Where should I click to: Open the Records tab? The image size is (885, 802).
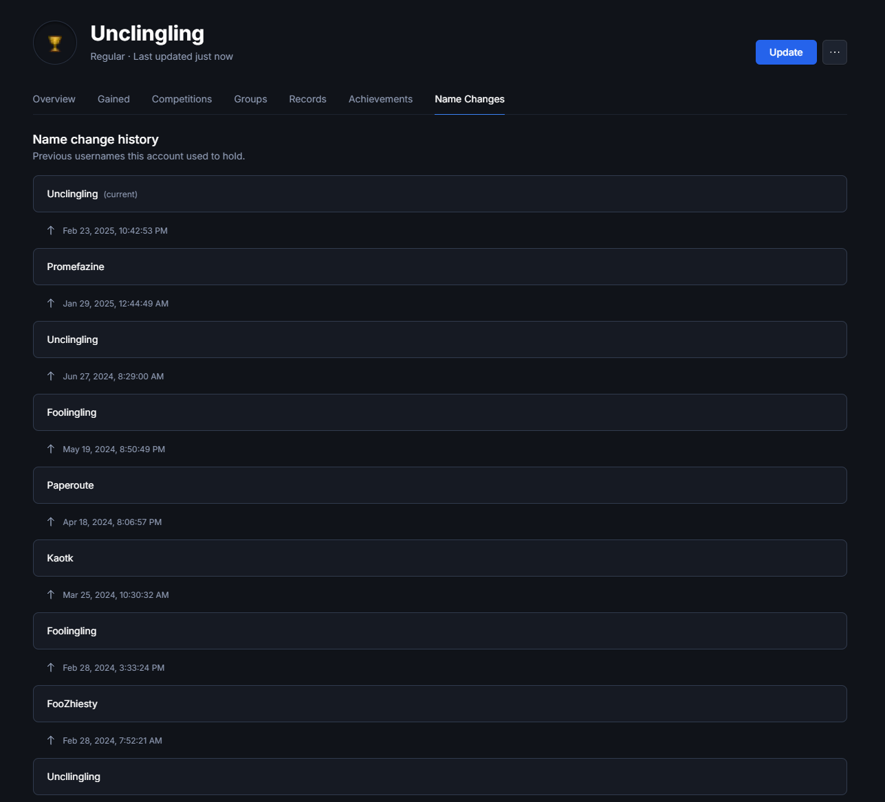coord(307,99)
